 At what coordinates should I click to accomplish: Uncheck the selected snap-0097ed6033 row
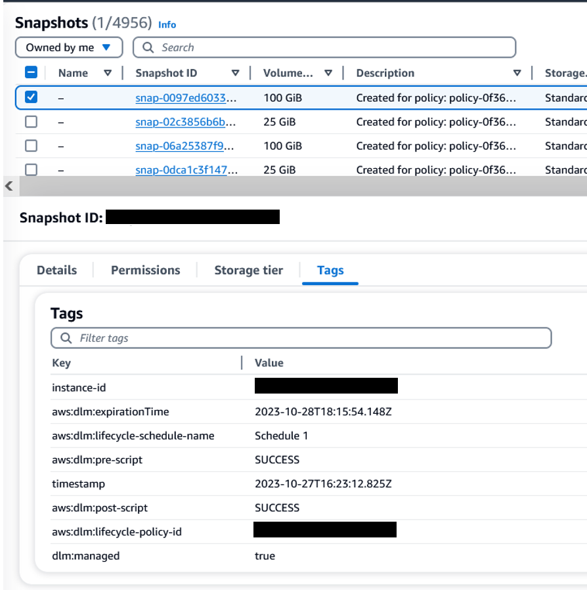pyautogui.click(x=31, y=97)
